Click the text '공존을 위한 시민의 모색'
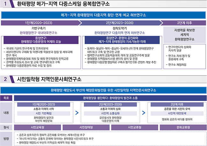 point(177,109)
